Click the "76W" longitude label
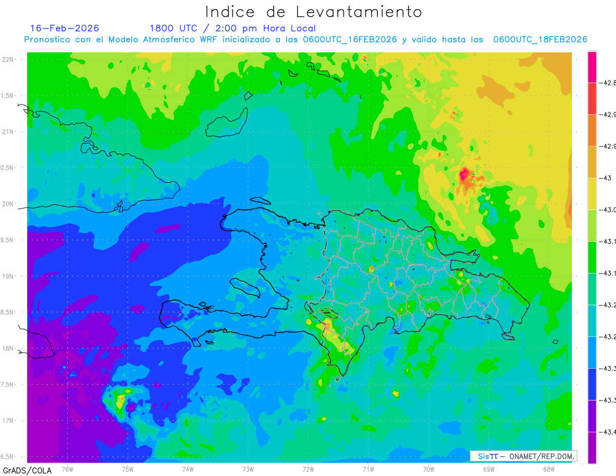The width and height of the screenshot is (616, 476). [67, 469]
